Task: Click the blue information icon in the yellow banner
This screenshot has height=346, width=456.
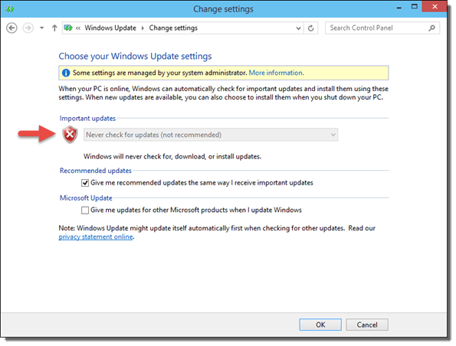Action: [x=66, y=73]
